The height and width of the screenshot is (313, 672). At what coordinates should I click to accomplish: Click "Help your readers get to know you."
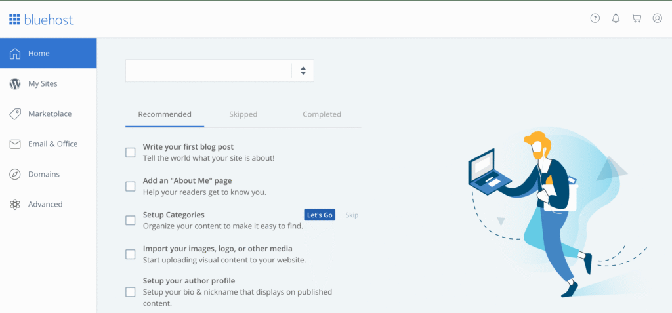[x=205, y=192]
